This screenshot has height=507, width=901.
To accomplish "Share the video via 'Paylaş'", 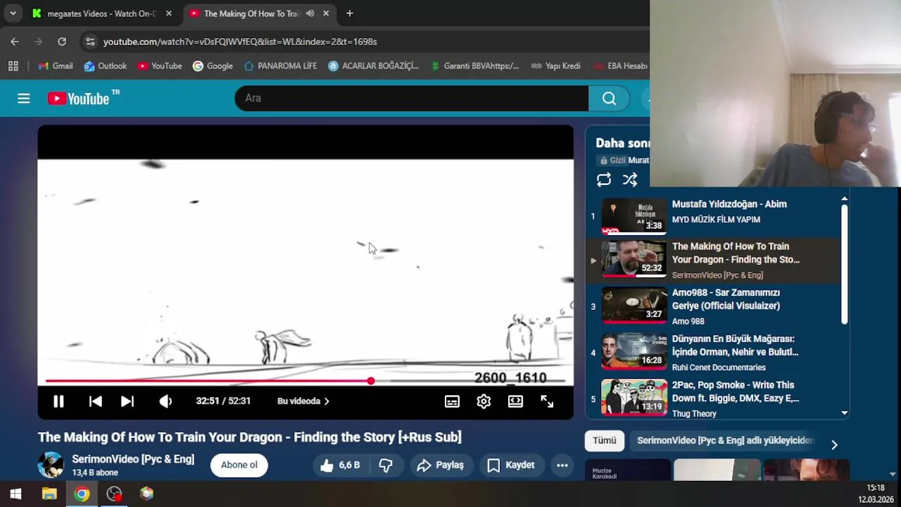I will pyautogui.click(x=441, y=465).
